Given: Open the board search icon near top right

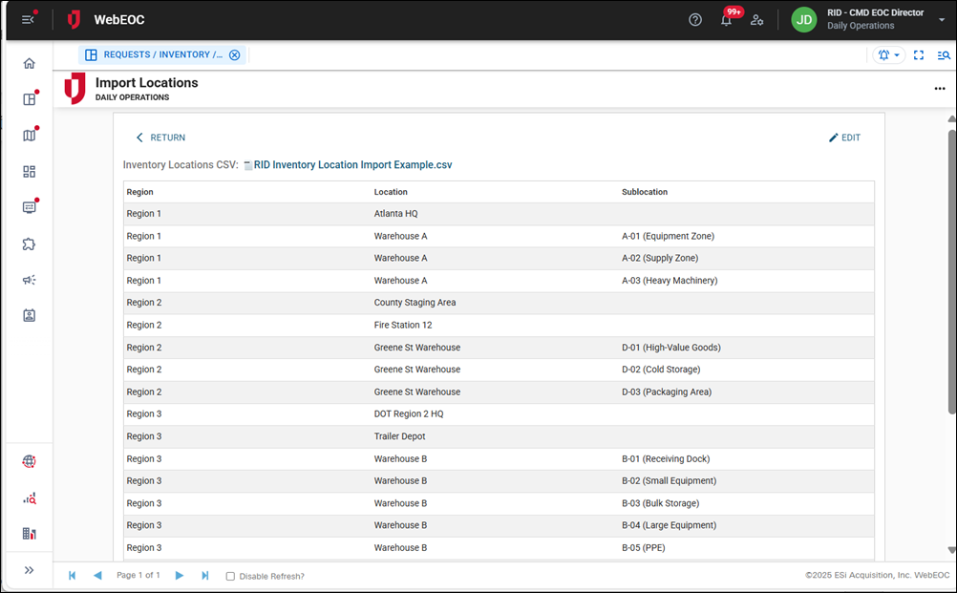Looking at the screenshot, I should click(x=944, y=54).
